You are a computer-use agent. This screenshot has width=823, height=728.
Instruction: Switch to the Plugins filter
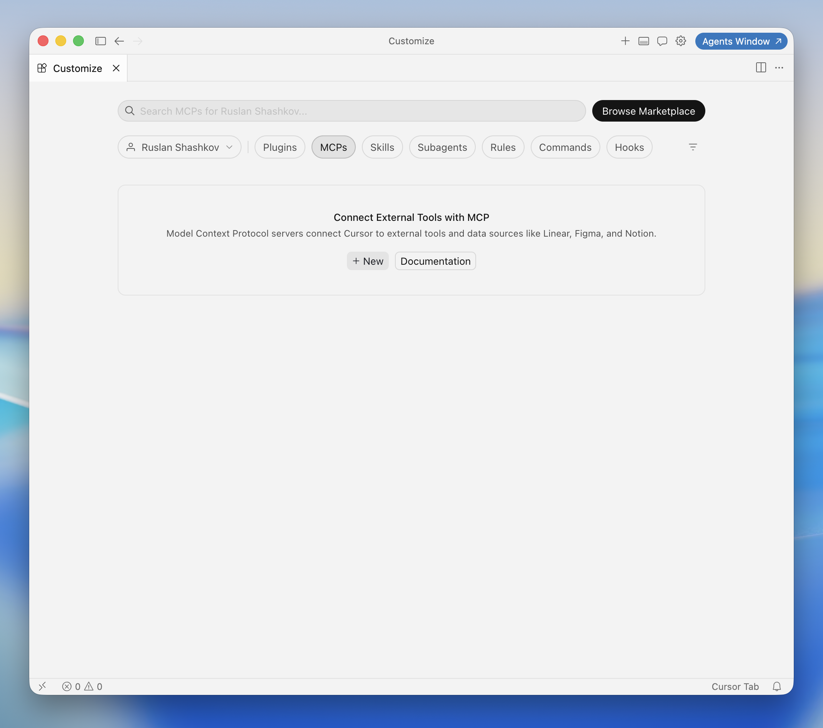(x=280, y=147)
